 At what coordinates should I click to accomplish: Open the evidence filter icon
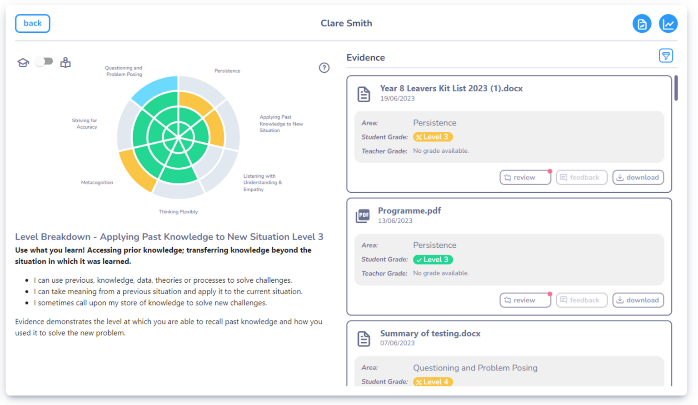(x=666, y=56)
